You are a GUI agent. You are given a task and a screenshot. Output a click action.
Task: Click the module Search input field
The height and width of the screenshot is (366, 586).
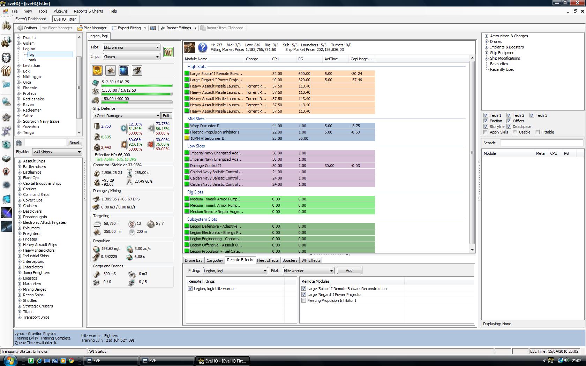tap(541, 143)
